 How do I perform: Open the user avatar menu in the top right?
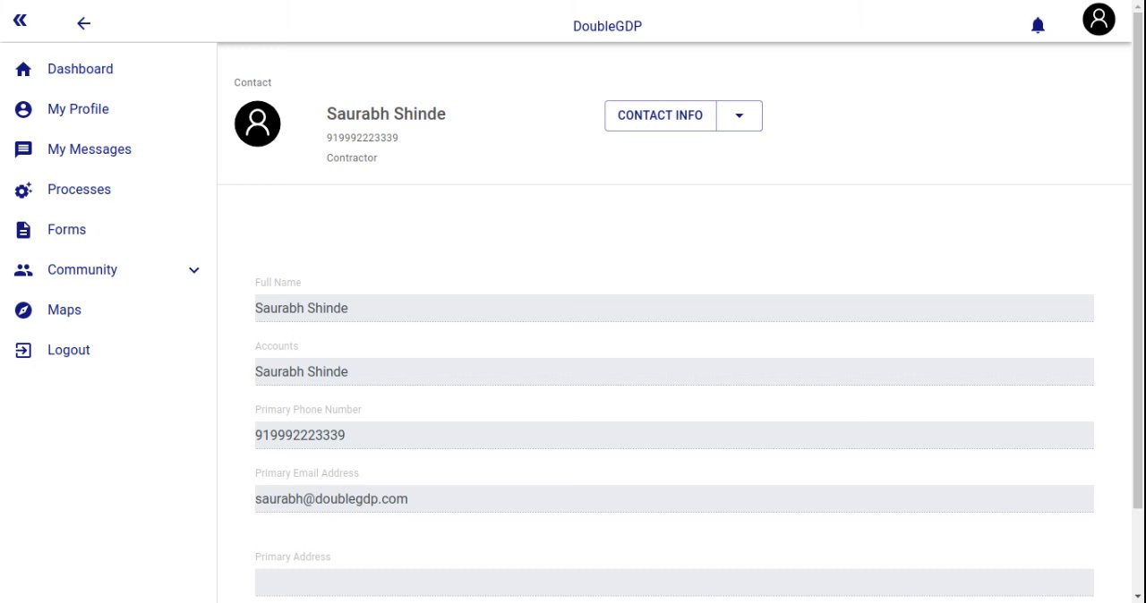tap(1099, 20)
